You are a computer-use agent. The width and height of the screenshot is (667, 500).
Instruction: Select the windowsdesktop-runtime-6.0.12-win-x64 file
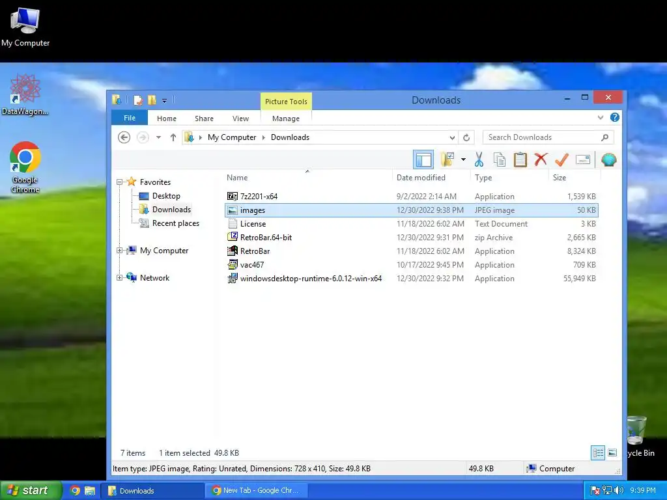pos(412,278)
